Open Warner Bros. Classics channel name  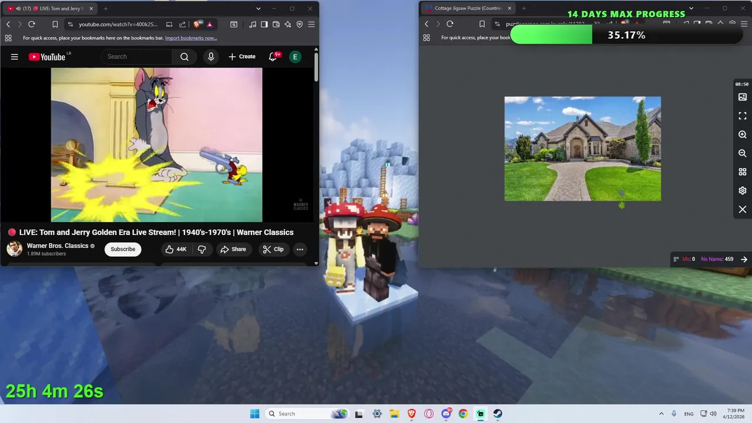58,246
